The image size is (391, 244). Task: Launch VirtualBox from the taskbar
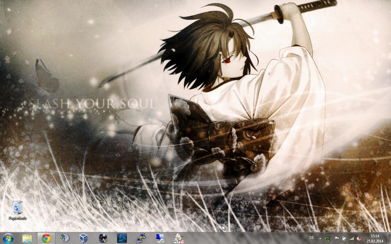(84, 238)
